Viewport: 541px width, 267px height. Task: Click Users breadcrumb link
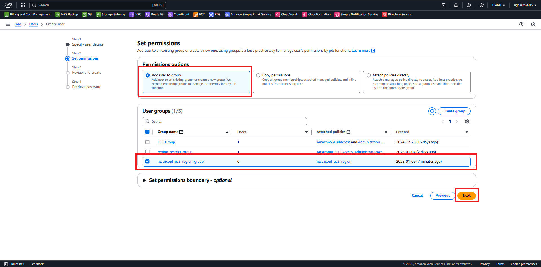34,24
